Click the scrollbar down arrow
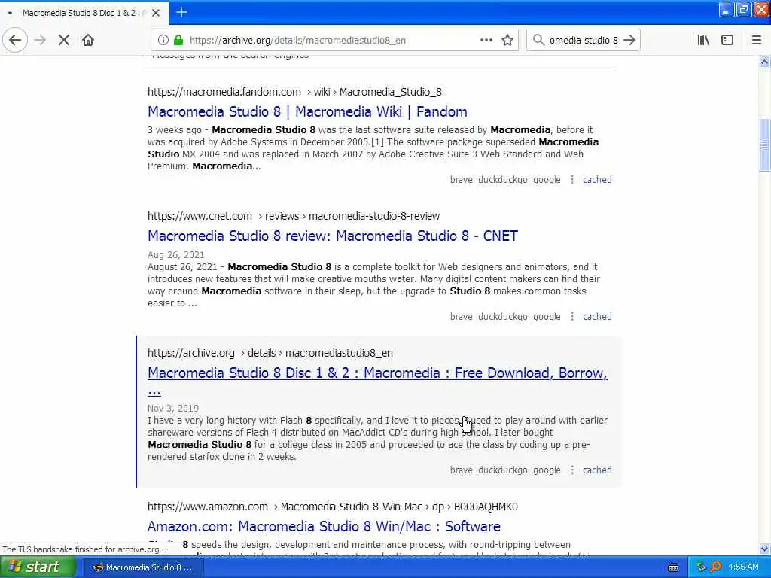The height and width of the screenshot is (578, 771). point(764,549)
